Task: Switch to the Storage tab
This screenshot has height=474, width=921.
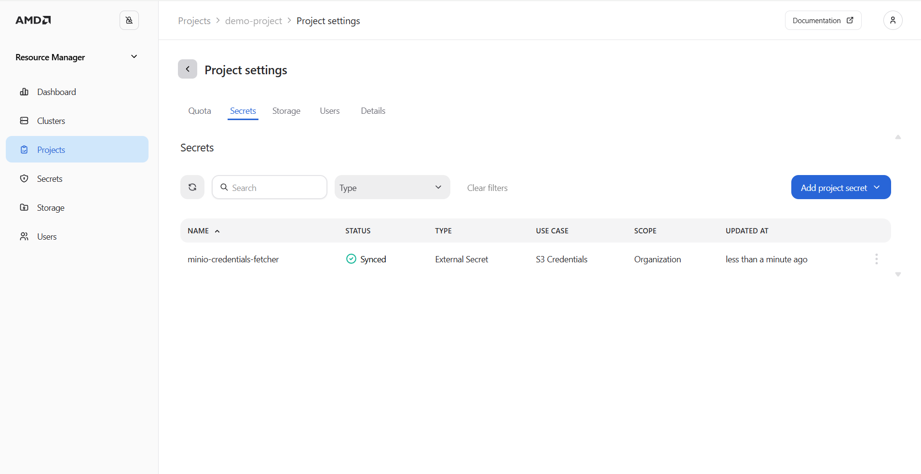Action: (x=286, y=111)
